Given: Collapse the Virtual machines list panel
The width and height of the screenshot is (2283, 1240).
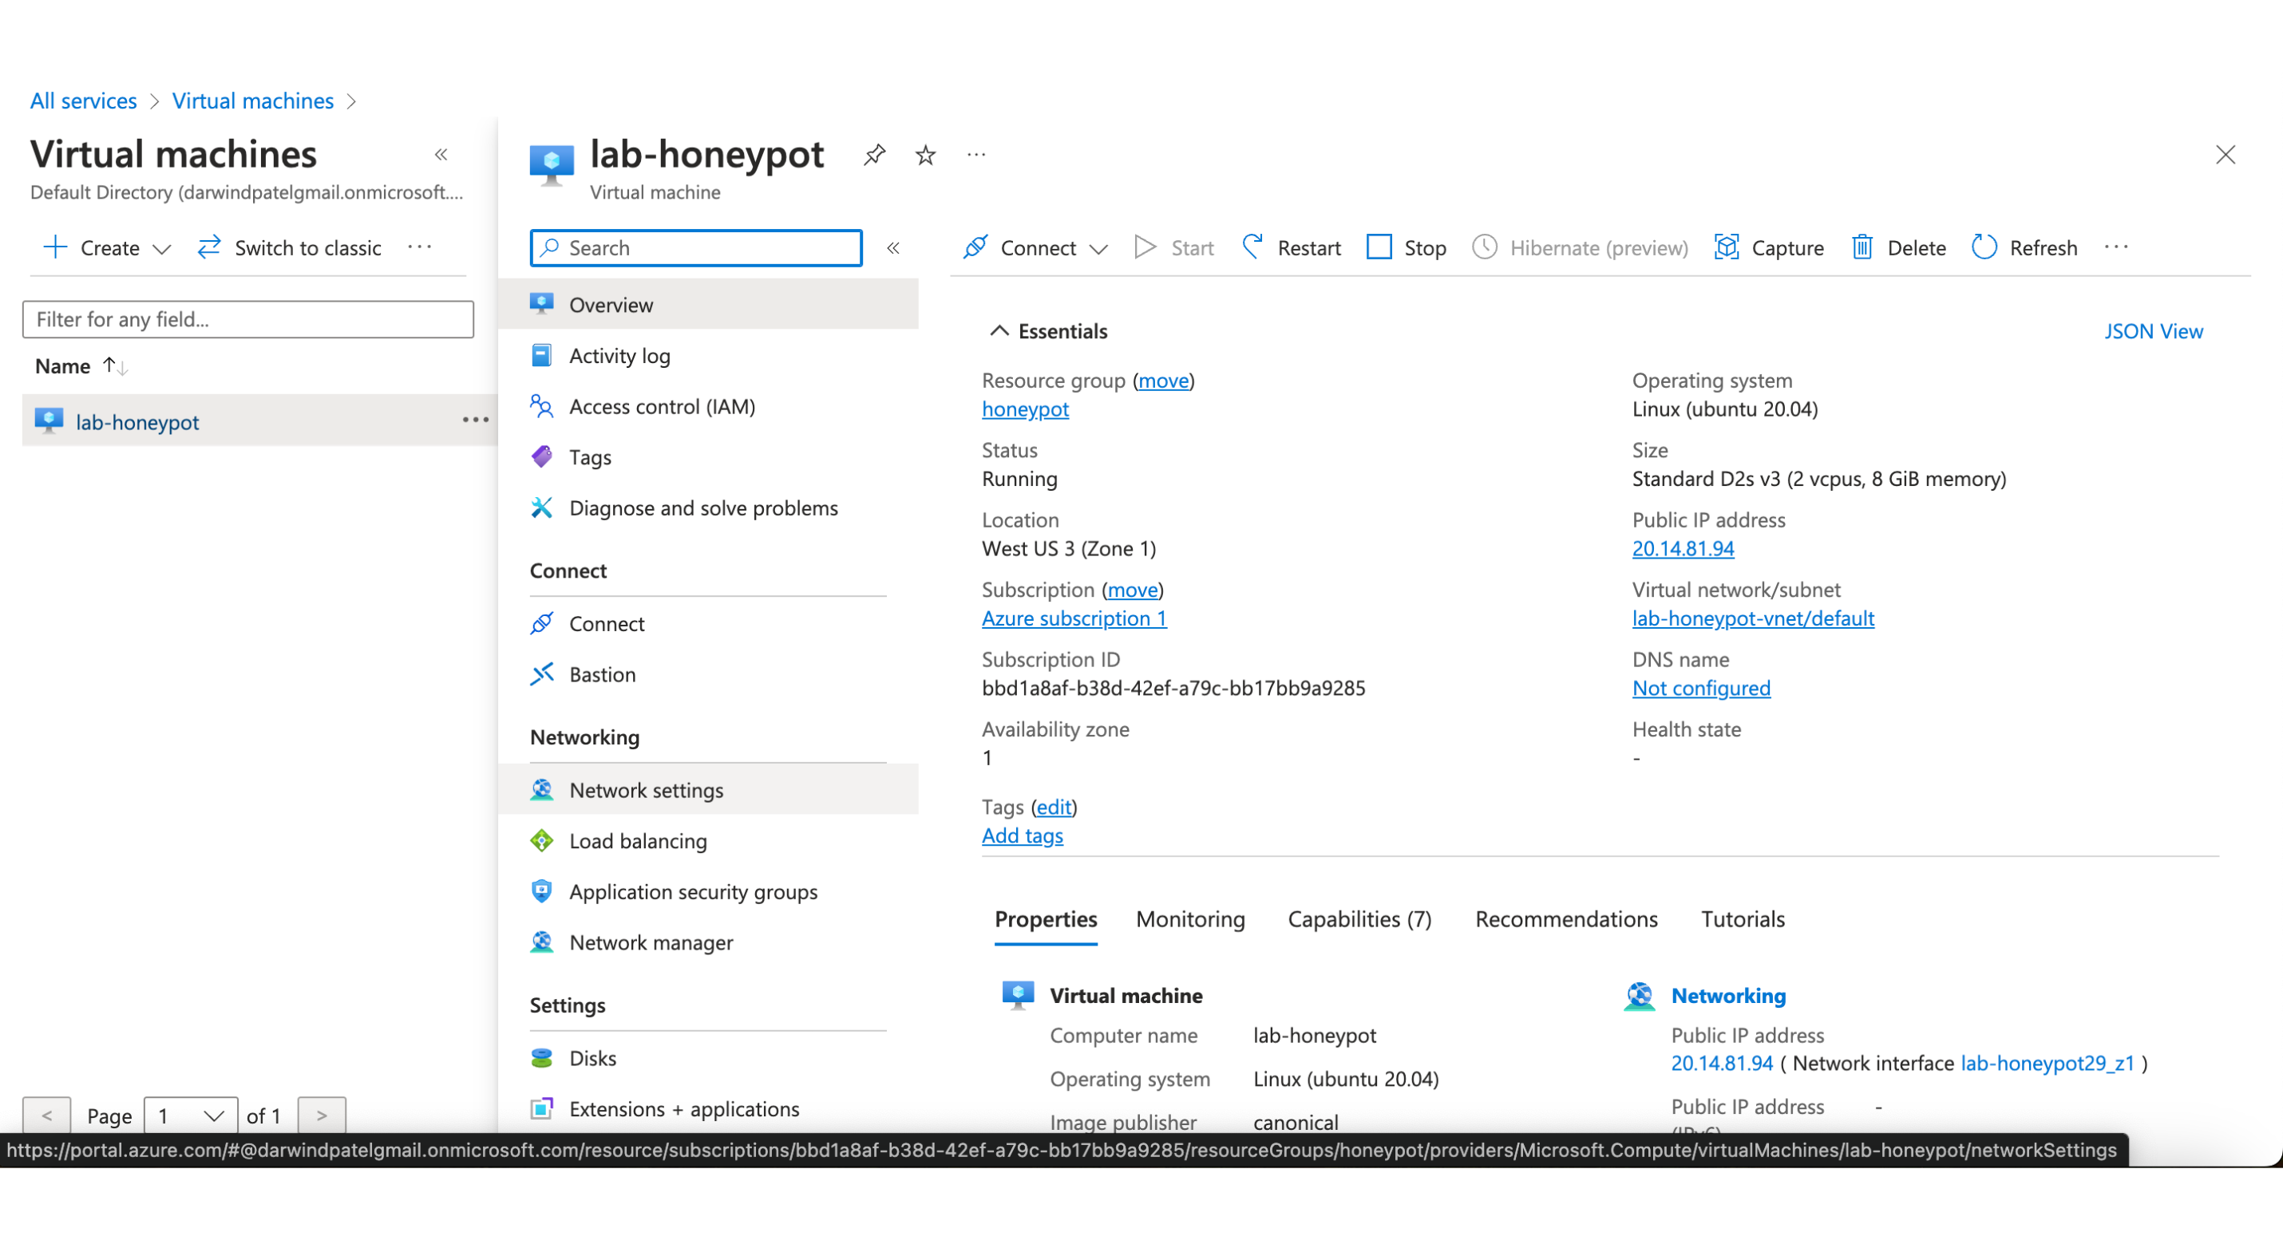Looking at the screenshot, I should click(441, 155).
